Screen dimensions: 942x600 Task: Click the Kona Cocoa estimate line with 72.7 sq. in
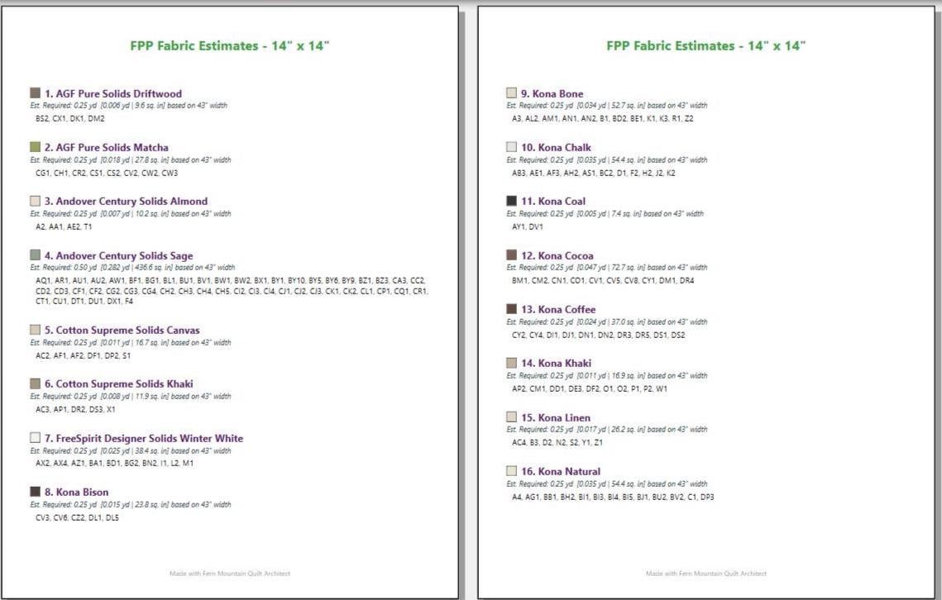pos(607,267)
